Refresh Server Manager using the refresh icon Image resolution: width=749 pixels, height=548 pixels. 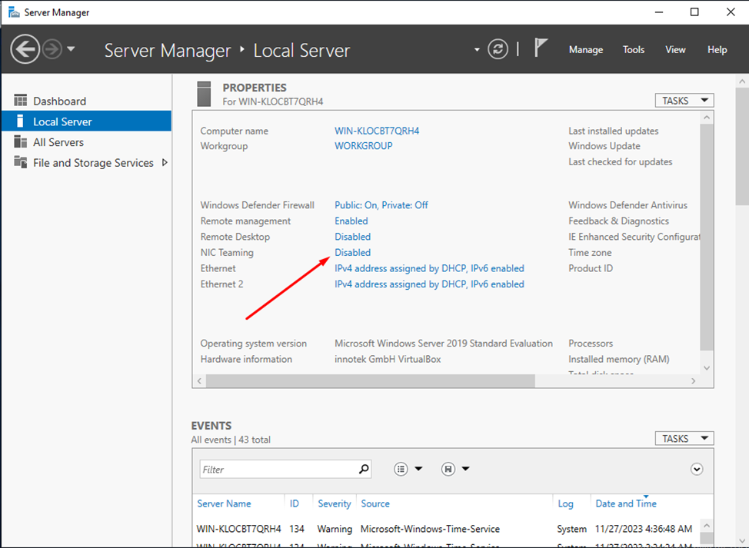pyautogui.click(x=497, y=48)
